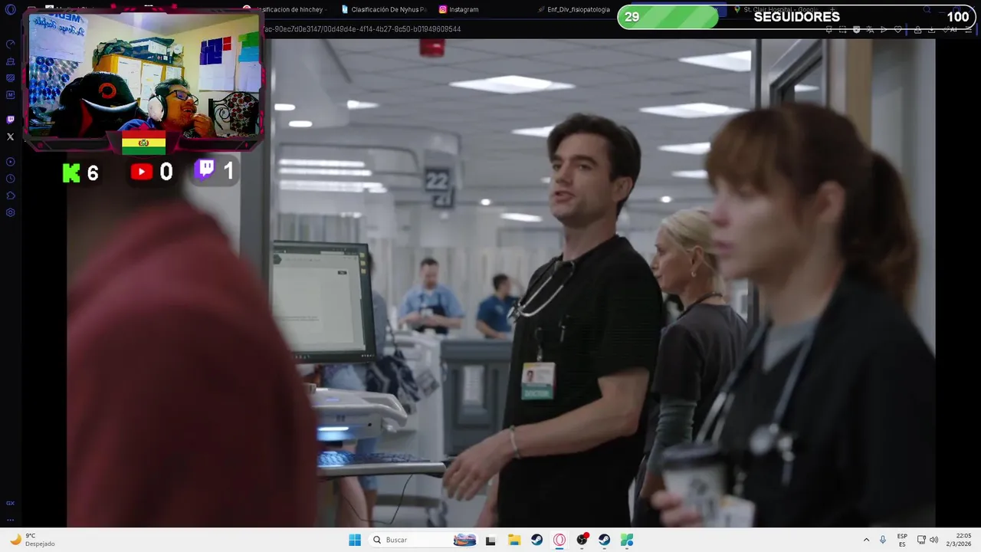981x552 pixels.
Task: Open Settings gear in Opera sidebar
Action: click(x=11, y=212)
